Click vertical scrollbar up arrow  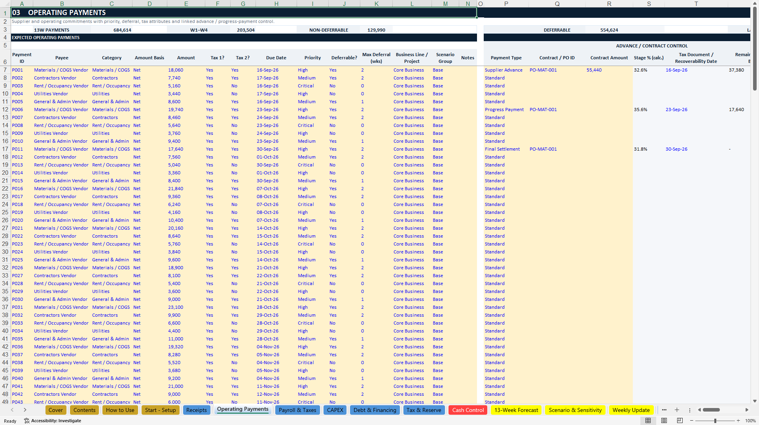(755, 3)
